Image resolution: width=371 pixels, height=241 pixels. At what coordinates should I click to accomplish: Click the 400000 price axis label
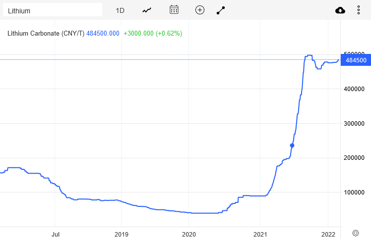(x=355, y=89)
